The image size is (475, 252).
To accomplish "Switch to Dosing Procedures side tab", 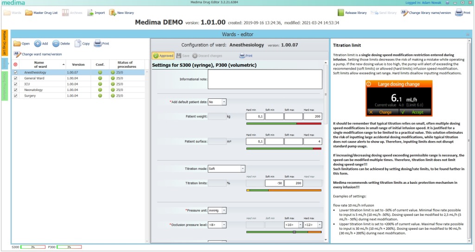I will tap(5, 86).
